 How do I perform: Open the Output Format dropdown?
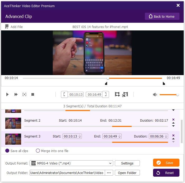click(x=71, y=163)
